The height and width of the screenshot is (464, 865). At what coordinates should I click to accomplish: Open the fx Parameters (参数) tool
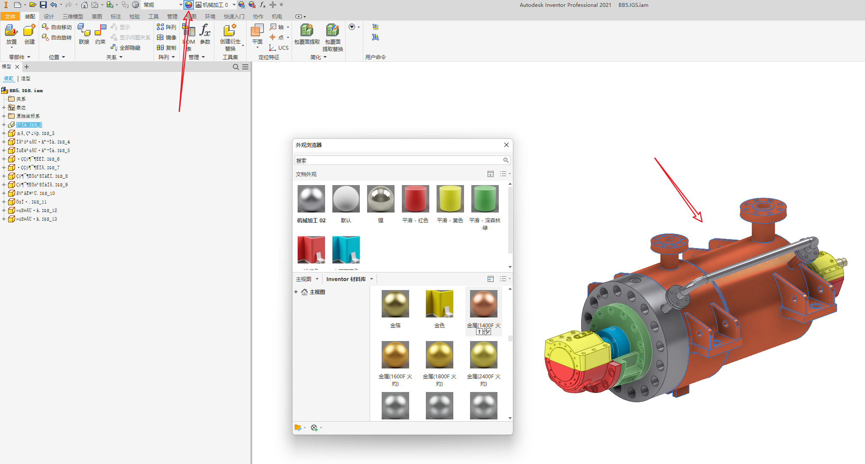click(205, 31)
